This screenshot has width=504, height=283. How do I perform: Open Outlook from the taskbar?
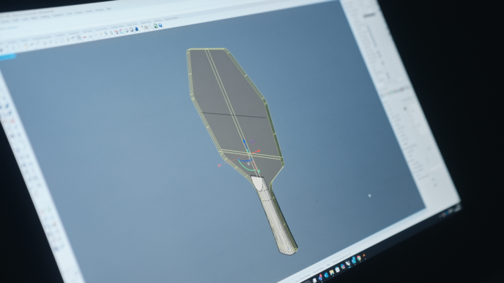coord(326,276)
